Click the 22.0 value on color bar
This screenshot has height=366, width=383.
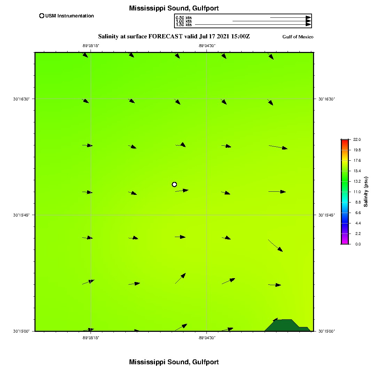click(357, 139)
